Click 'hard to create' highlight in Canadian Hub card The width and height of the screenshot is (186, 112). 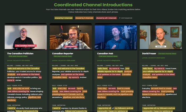point(123,88)
